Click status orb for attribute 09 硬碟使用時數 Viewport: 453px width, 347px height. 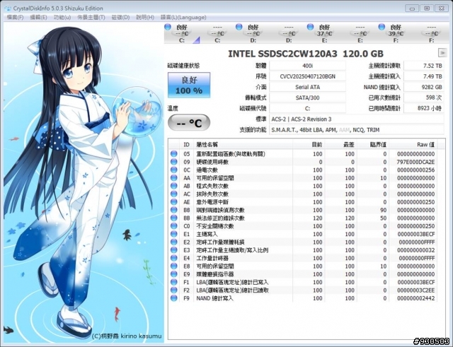pyautogui.click(x=173, y=162)
